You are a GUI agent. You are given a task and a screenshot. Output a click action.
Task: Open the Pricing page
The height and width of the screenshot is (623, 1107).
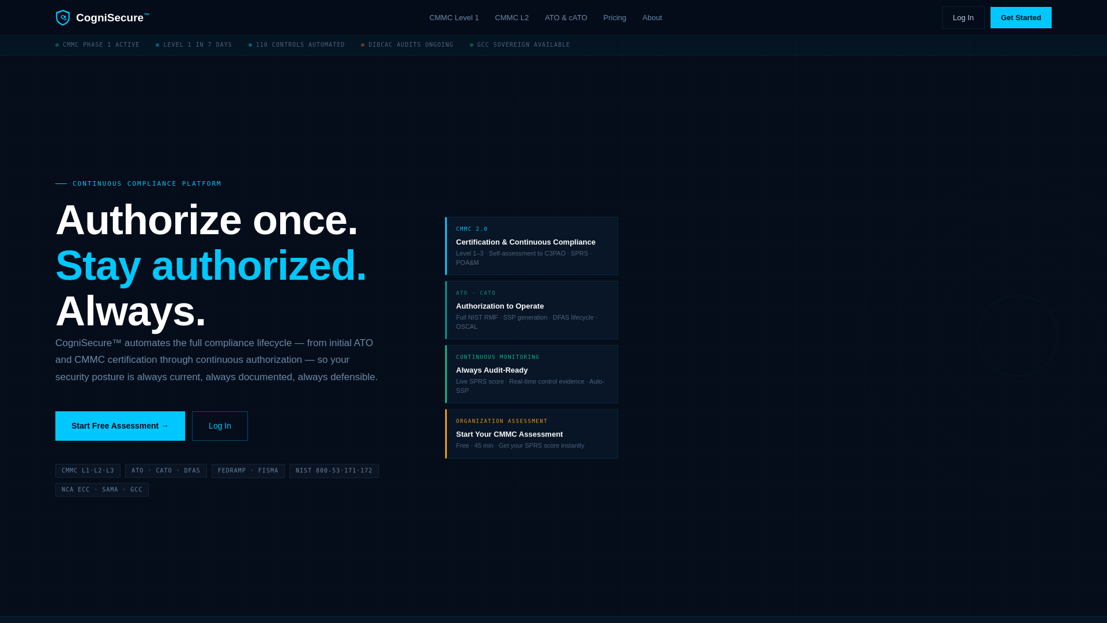point(615,18)
